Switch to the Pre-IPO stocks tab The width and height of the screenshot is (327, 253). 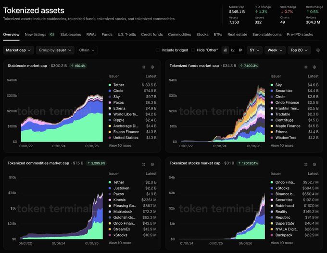point(300,35)
